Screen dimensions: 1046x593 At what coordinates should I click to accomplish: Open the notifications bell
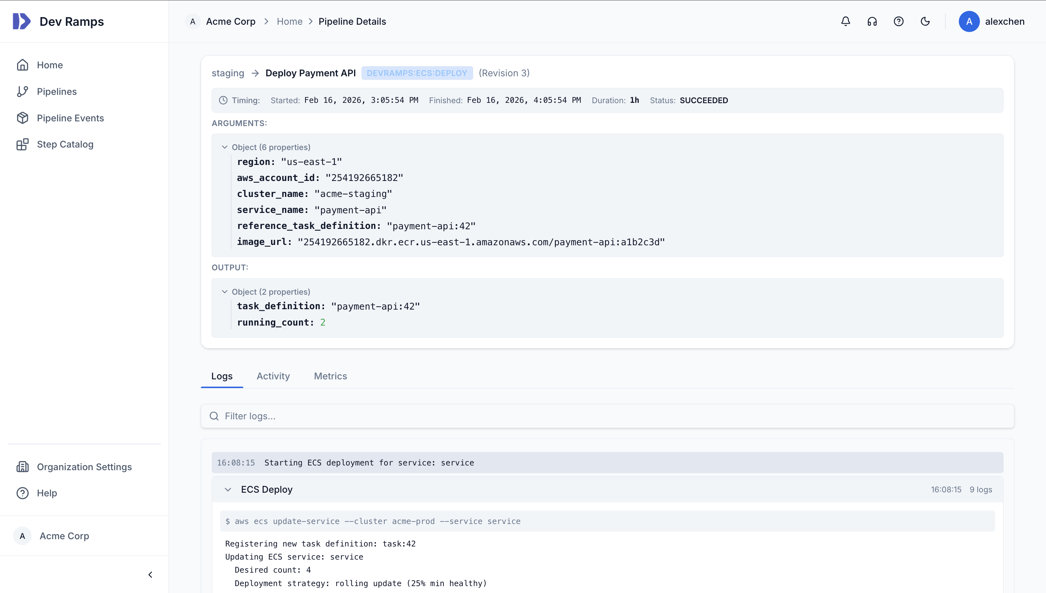click(x=846, y=21)
